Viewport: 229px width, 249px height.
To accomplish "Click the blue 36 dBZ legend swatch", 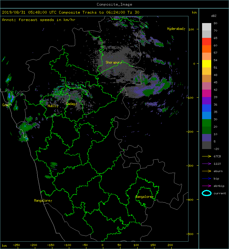I will 207,108.
